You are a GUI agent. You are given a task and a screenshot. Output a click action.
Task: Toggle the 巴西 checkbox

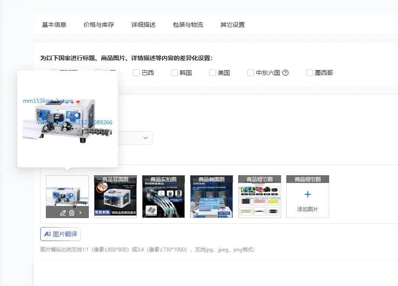coord(136,73)
